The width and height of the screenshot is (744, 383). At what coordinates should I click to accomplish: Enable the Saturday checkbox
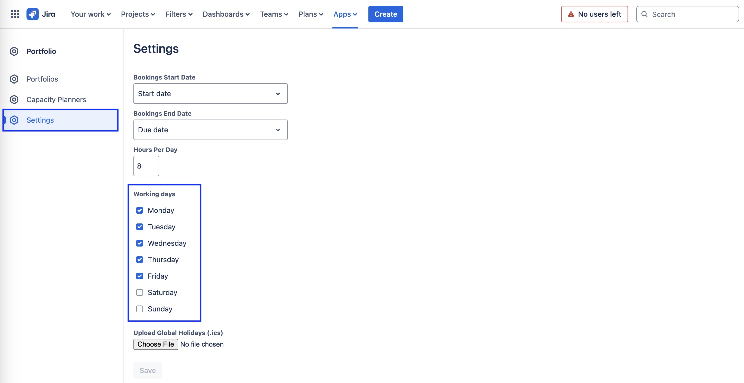pyautogui.click(x=140, y=292)
